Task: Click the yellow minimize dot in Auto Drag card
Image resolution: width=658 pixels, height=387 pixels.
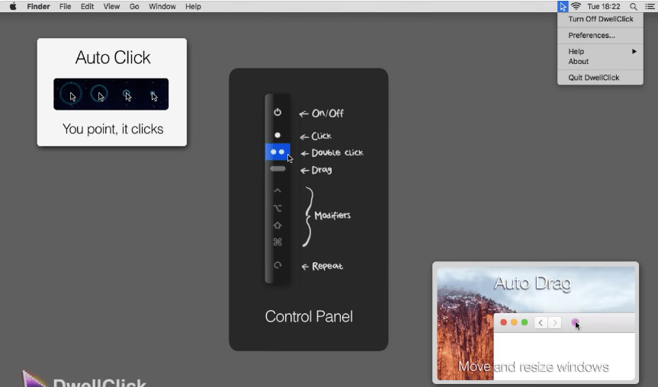Action: [x=514, y=322]
